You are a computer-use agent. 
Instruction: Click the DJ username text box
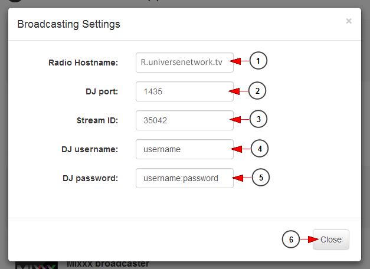tap(185, 149)
